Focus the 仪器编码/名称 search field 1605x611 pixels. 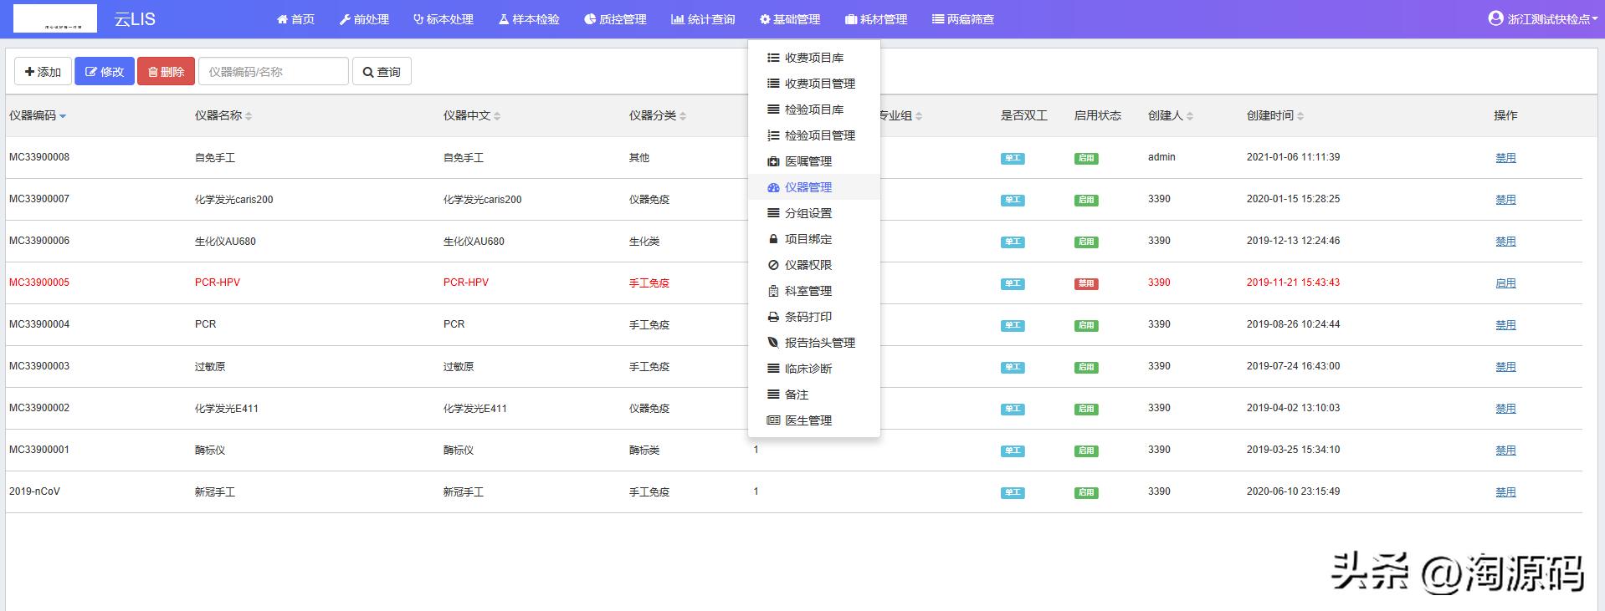tap(273, 72)
